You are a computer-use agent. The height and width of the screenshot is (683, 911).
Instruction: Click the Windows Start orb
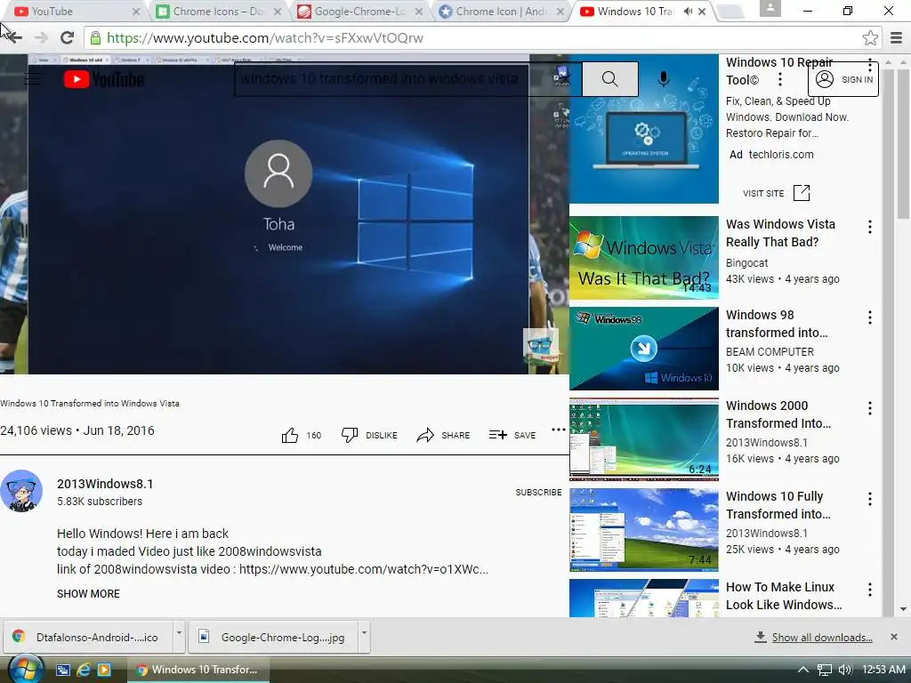tap(26, 669)
